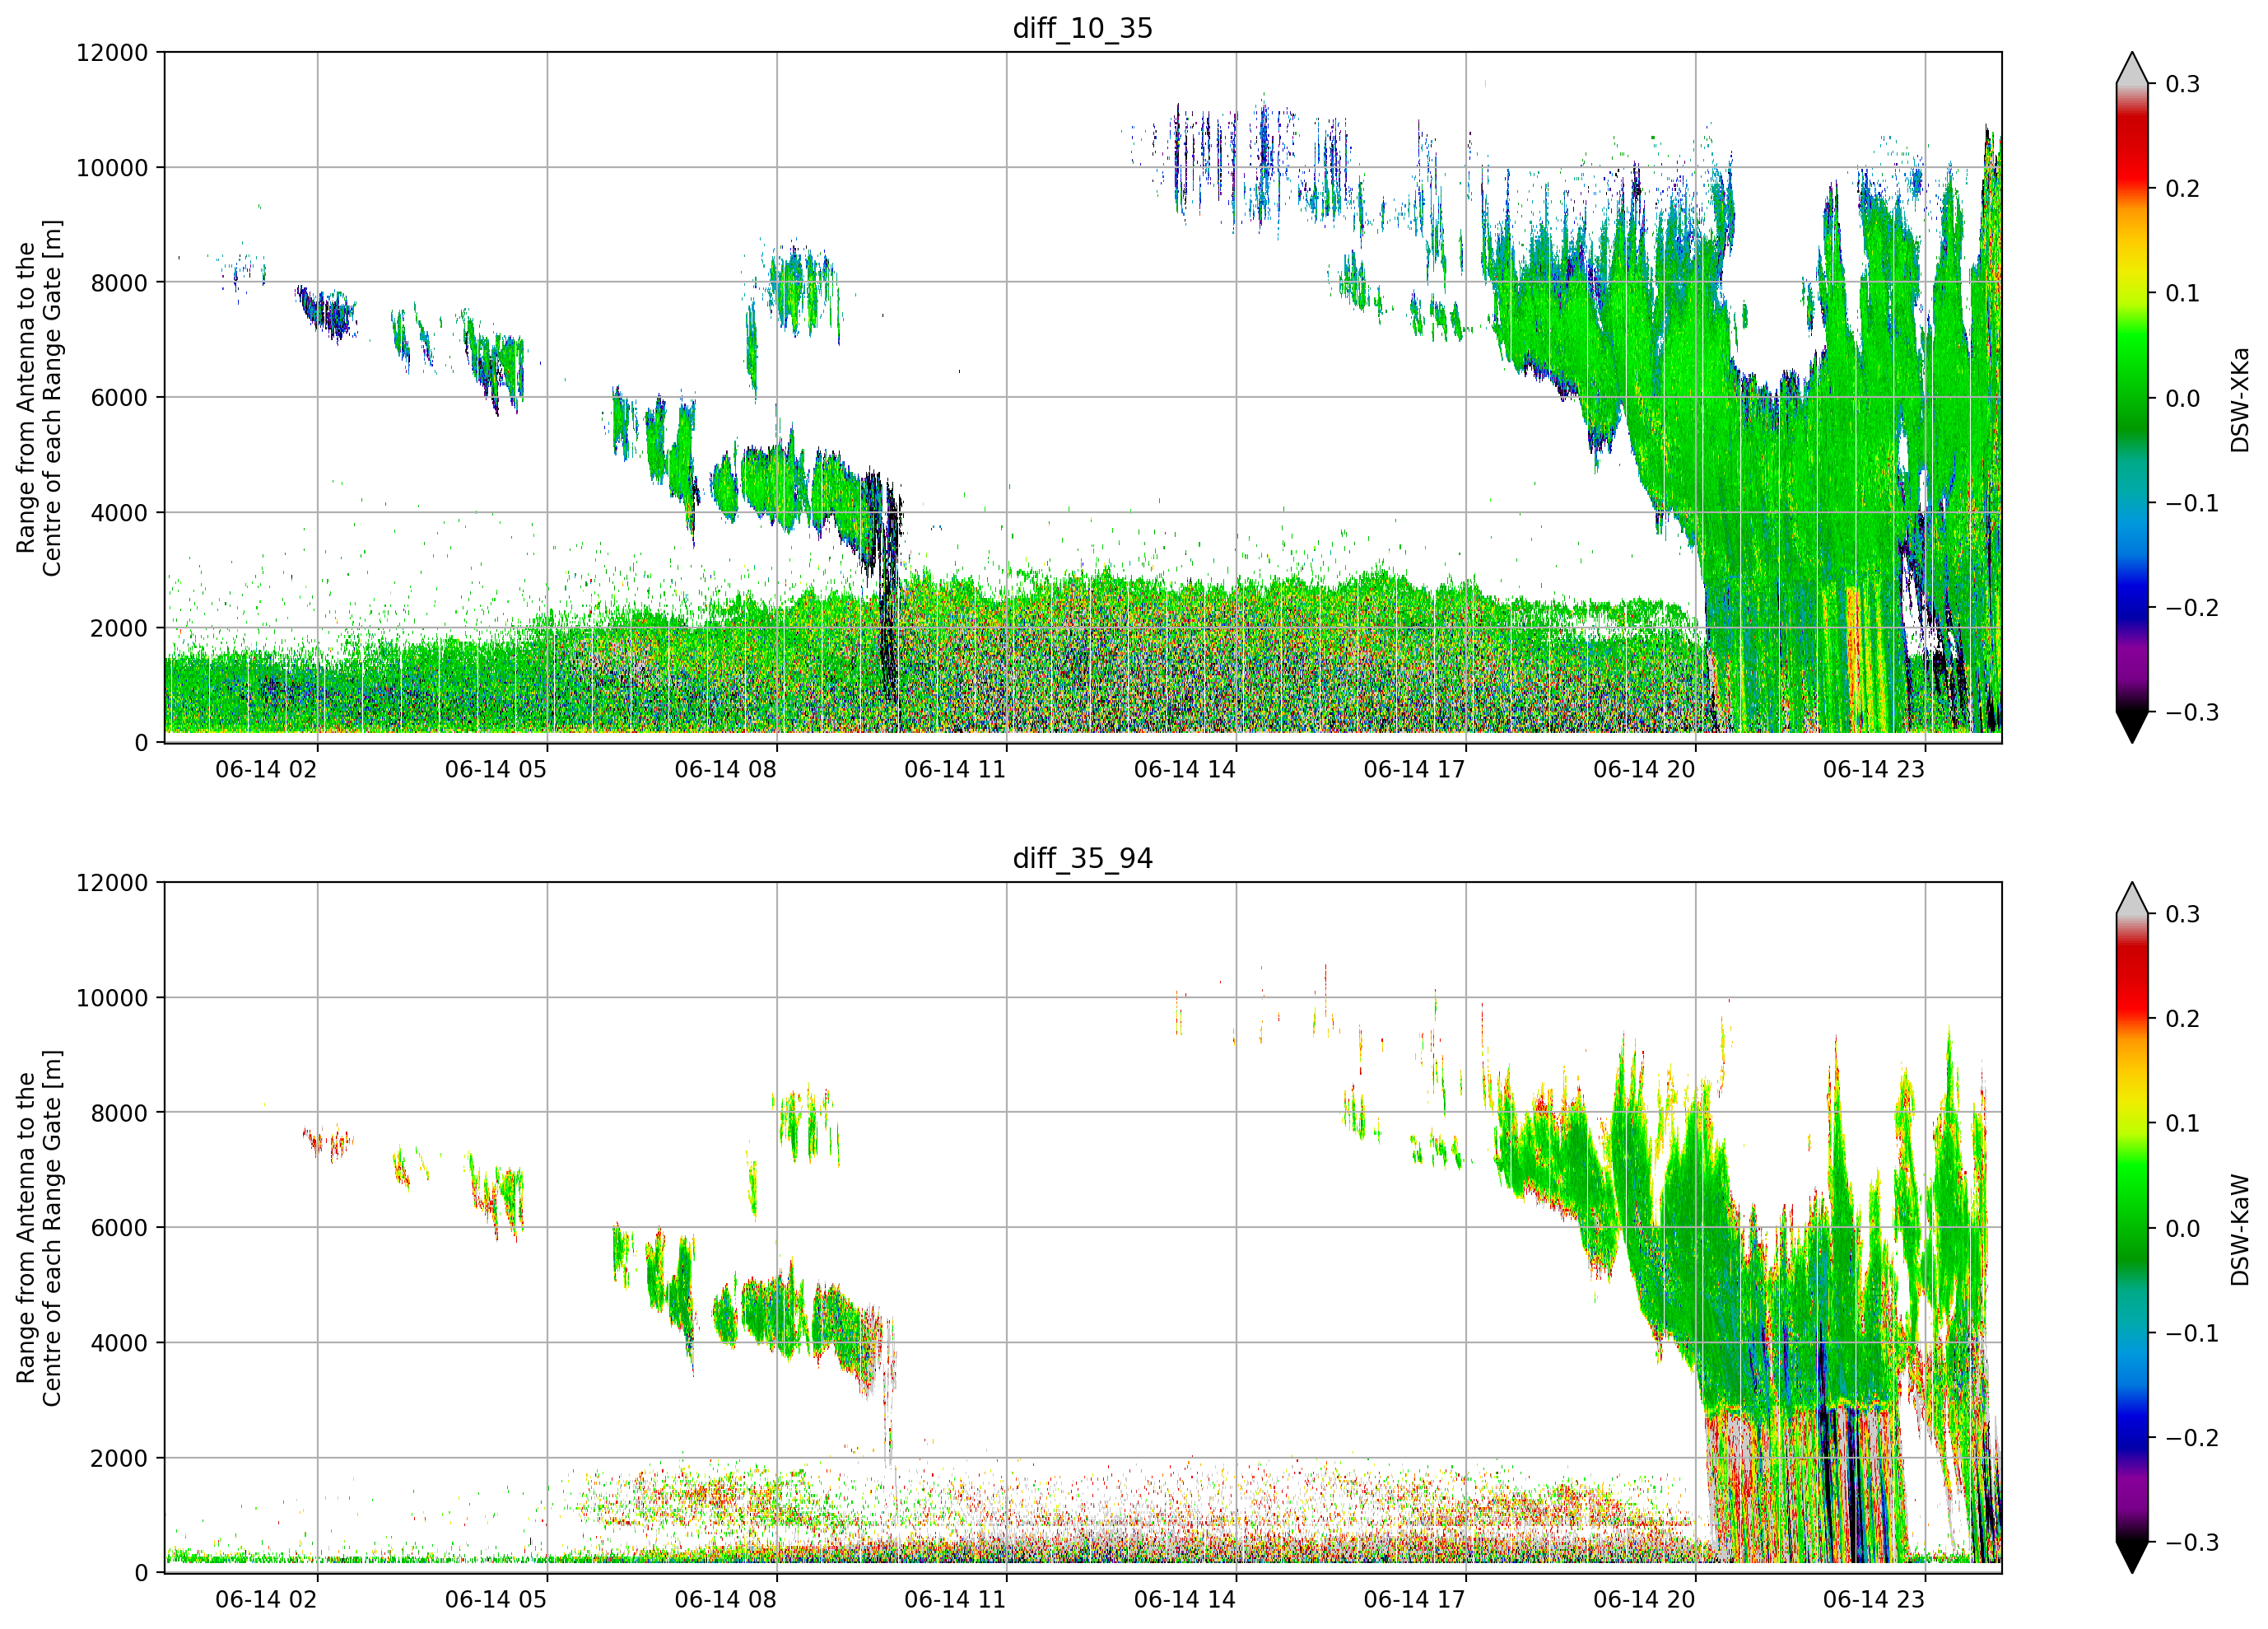The width and height of the screenshot is (2268, 1629).
Task: Click the range axis label of diff_10_35 plot
Action: point(39,397)
